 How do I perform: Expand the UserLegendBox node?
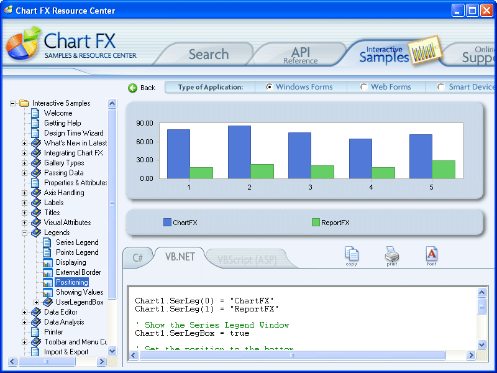pos(36,302)
